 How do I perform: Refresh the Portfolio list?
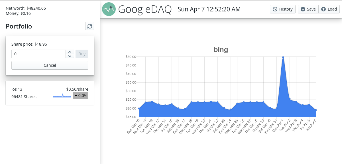[90, 26]
